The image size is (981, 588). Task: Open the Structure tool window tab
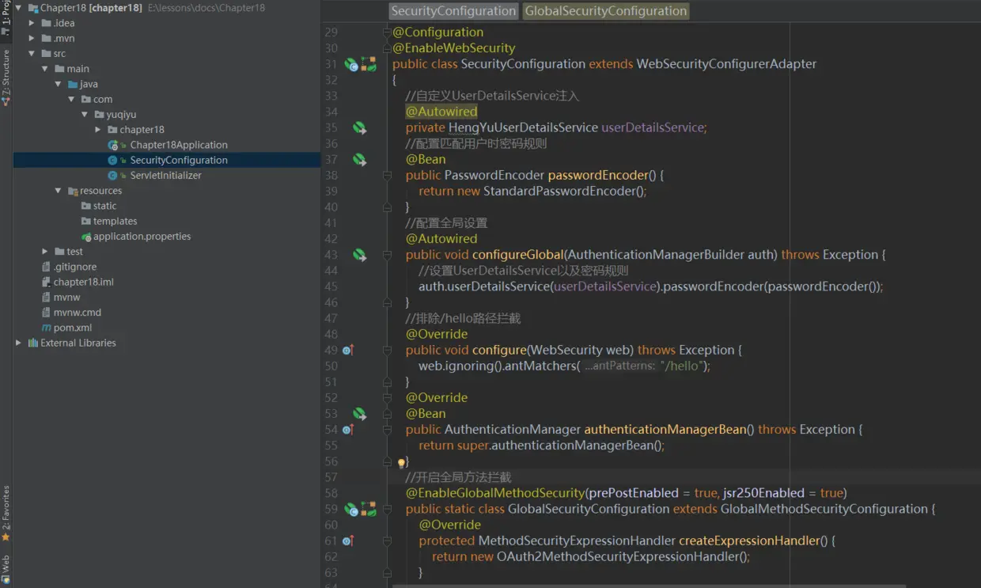coord(6,77)
